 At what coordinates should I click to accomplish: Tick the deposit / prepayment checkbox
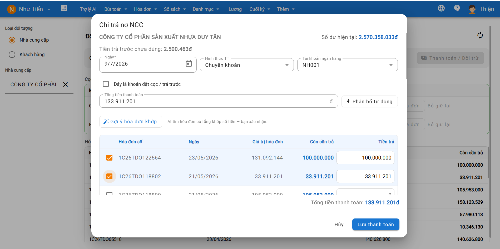pyautogui.click(x=106, y=84)
